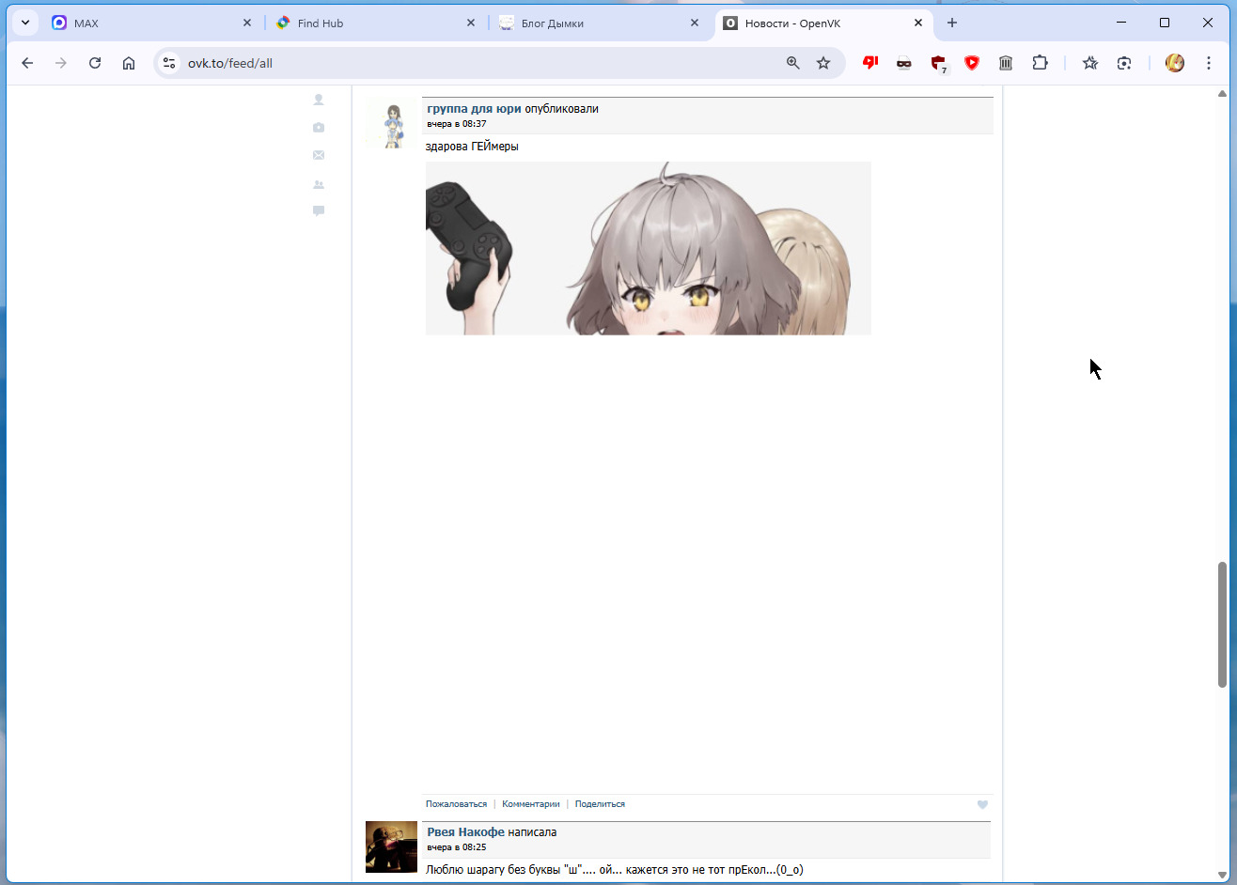Click the Пожаловаться link under the post

456,804
